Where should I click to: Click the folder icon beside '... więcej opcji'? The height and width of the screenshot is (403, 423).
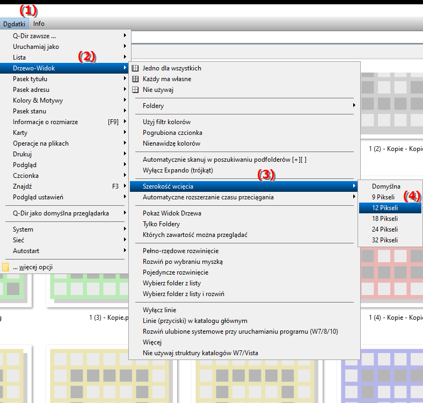click(x=5, y=267)
